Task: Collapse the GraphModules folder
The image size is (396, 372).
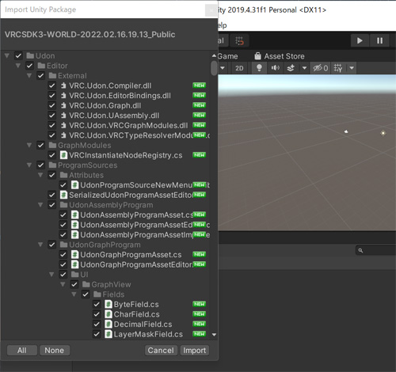Action: coord(29,145)
